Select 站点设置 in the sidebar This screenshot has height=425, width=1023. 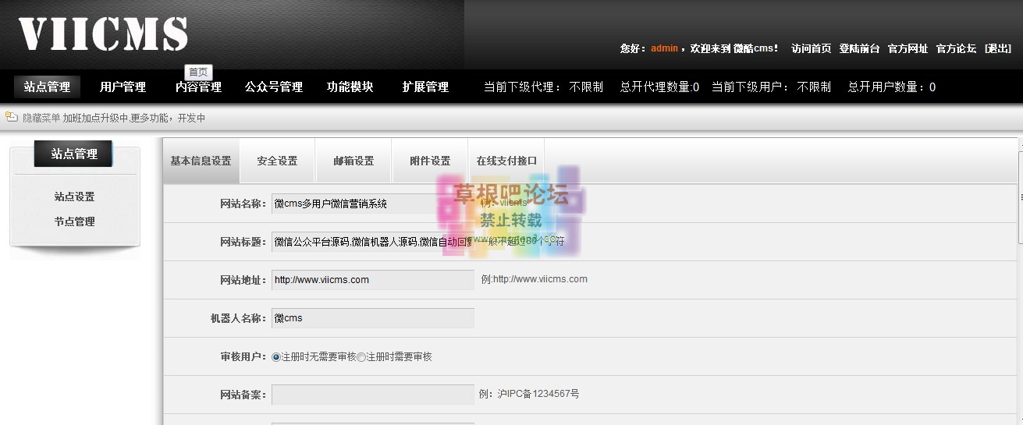click(74, 197)
